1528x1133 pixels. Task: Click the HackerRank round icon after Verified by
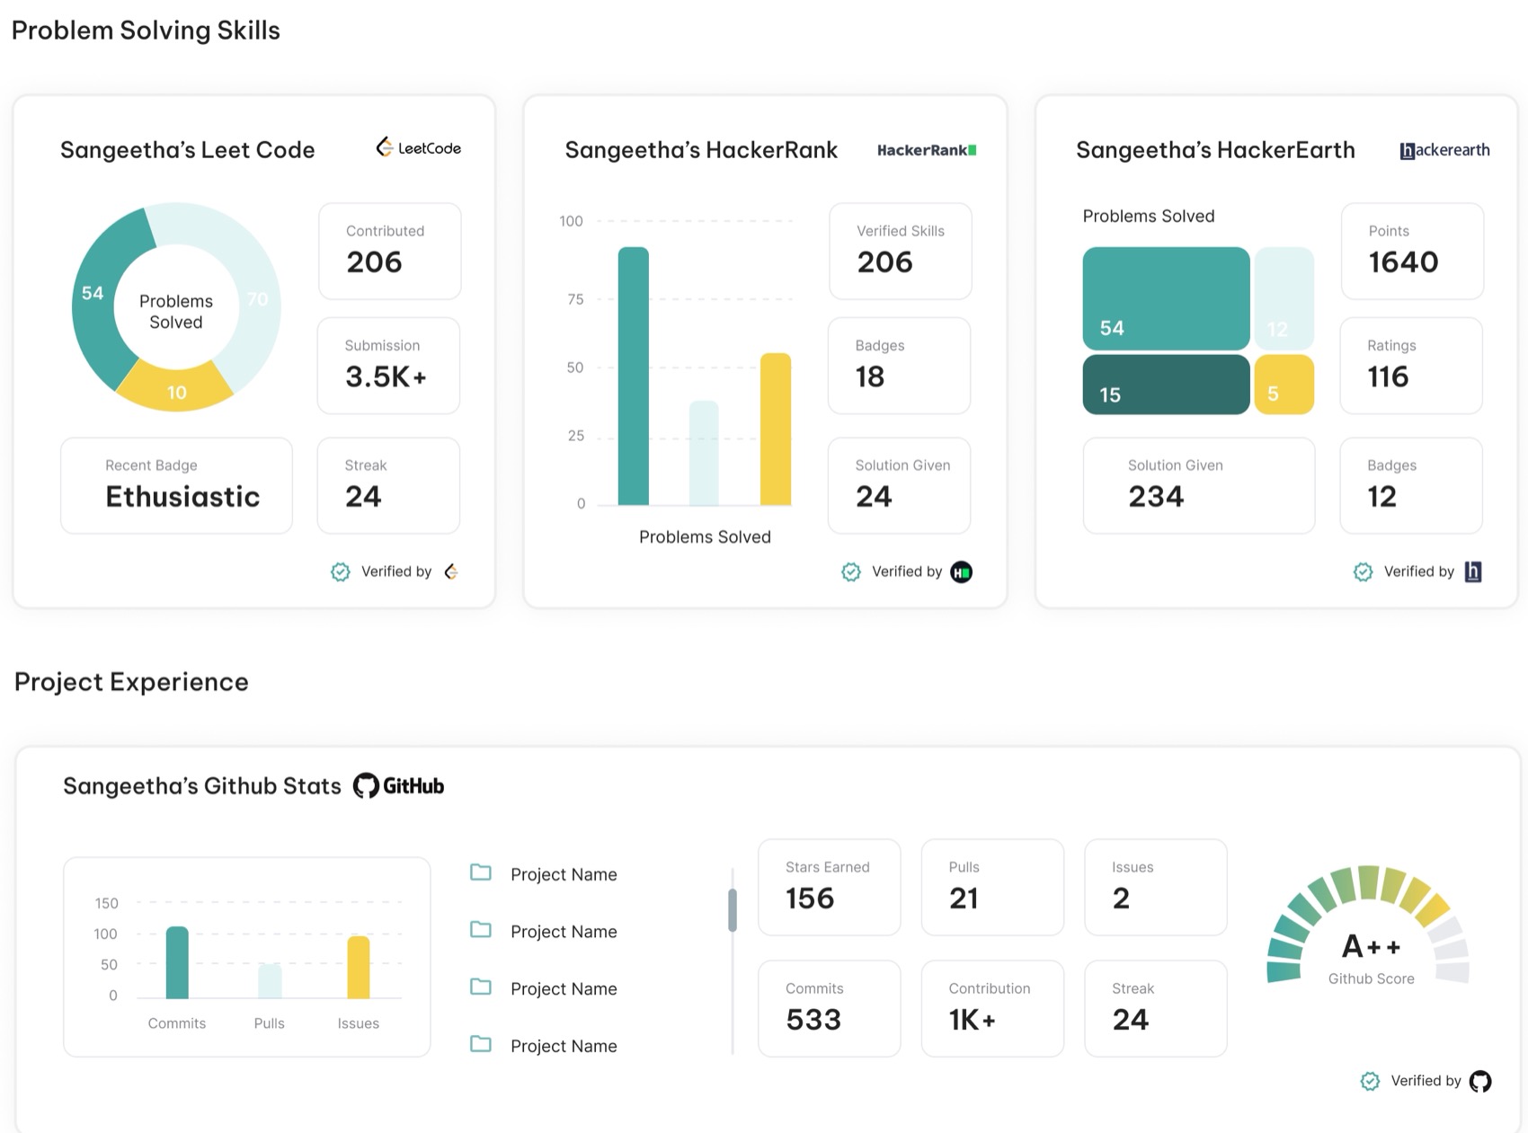coord(961,571)
